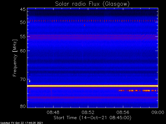
Task: Click the isolated red spot near 51 MHz
Action: pos(84,25)
